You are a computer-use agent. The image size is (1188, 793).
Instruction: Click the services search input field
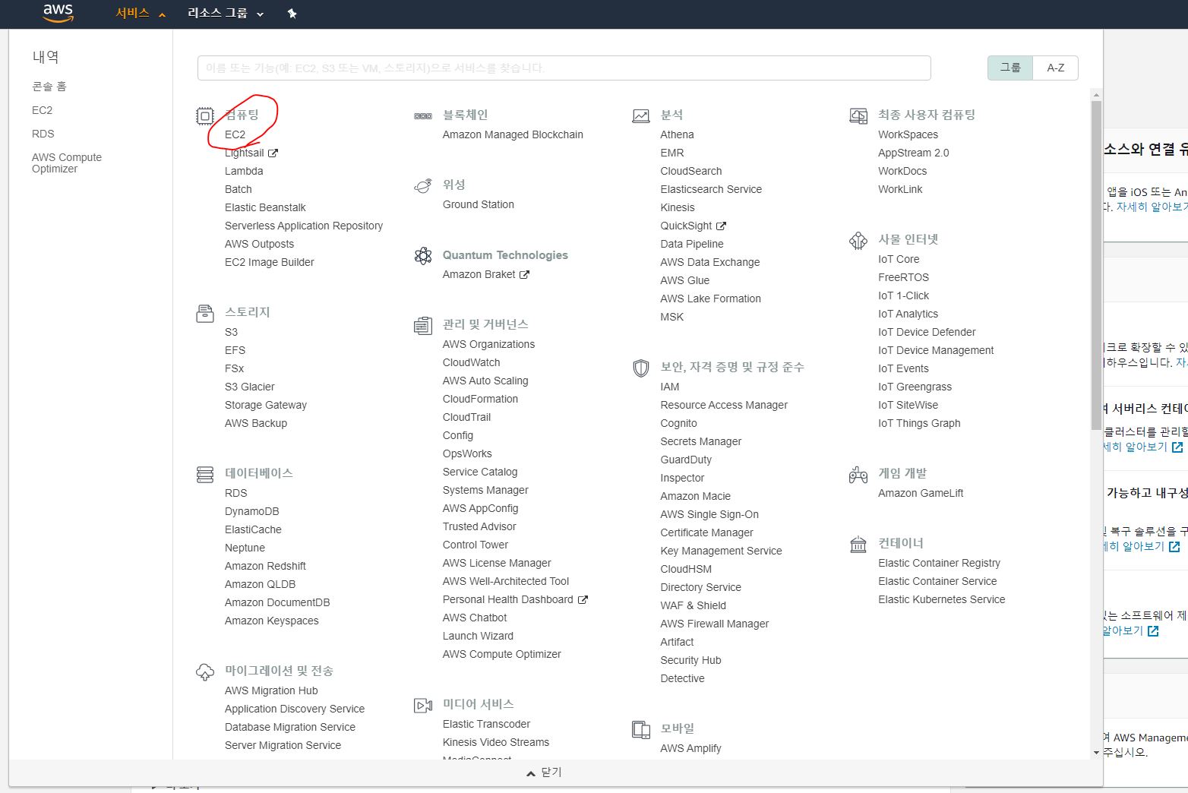point(564,68)
